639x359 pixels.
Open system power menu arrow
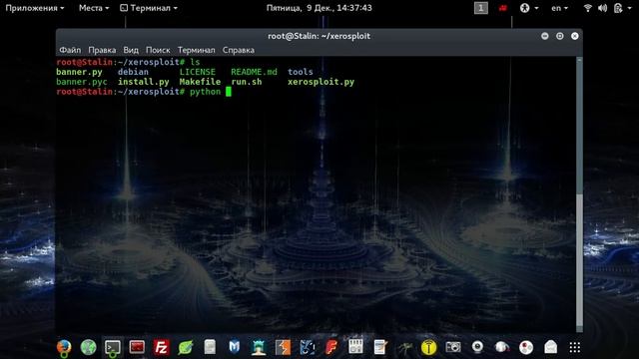[630, 8]
